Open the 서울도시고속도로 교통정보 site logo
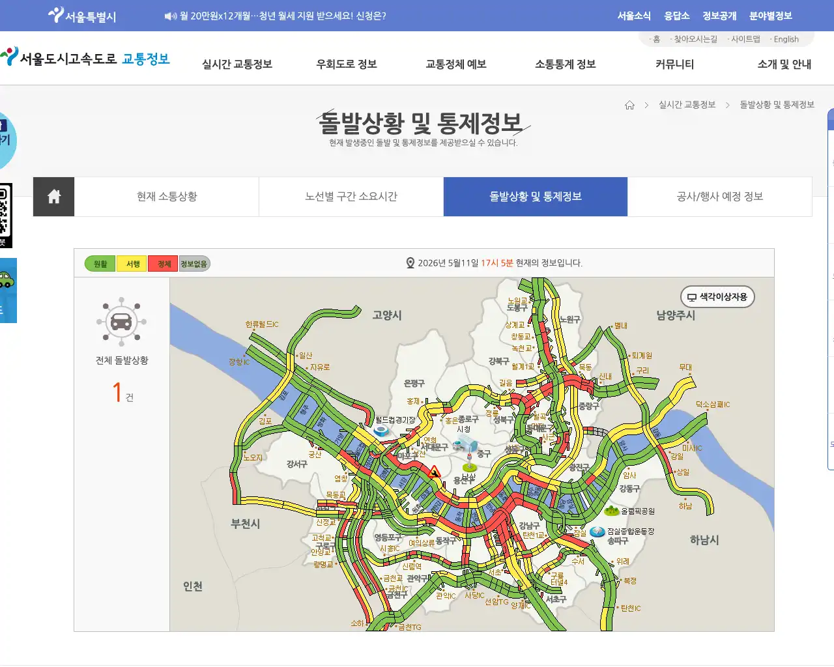834x667 pixels. click(x=85, y=58)
